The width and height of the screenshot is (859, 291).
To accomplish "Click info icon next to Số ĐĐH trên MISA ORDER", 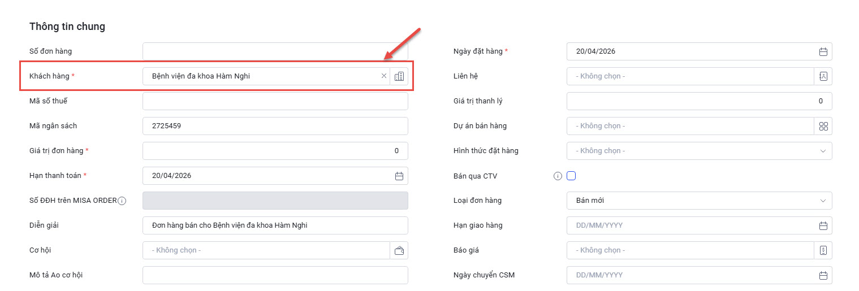I will pyautogui.click(x=122, y=201).
